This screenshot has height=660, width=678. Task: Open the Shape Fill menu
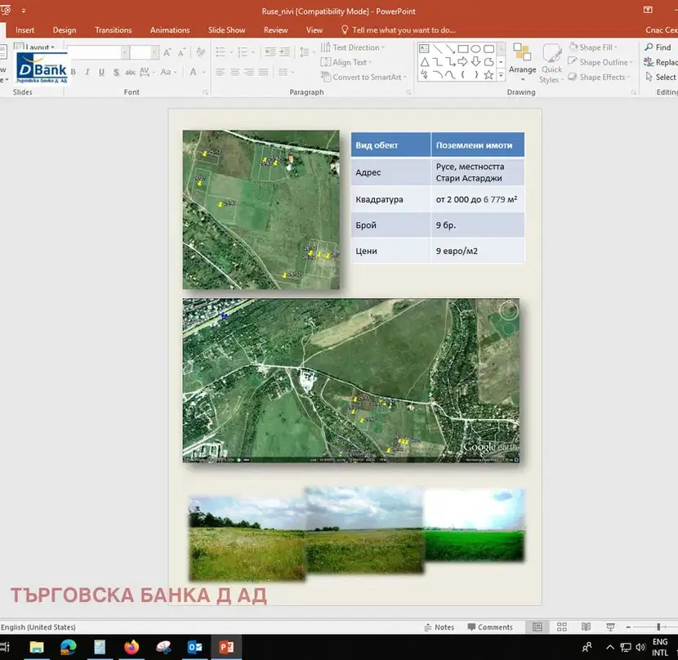[x=592, y=47]
